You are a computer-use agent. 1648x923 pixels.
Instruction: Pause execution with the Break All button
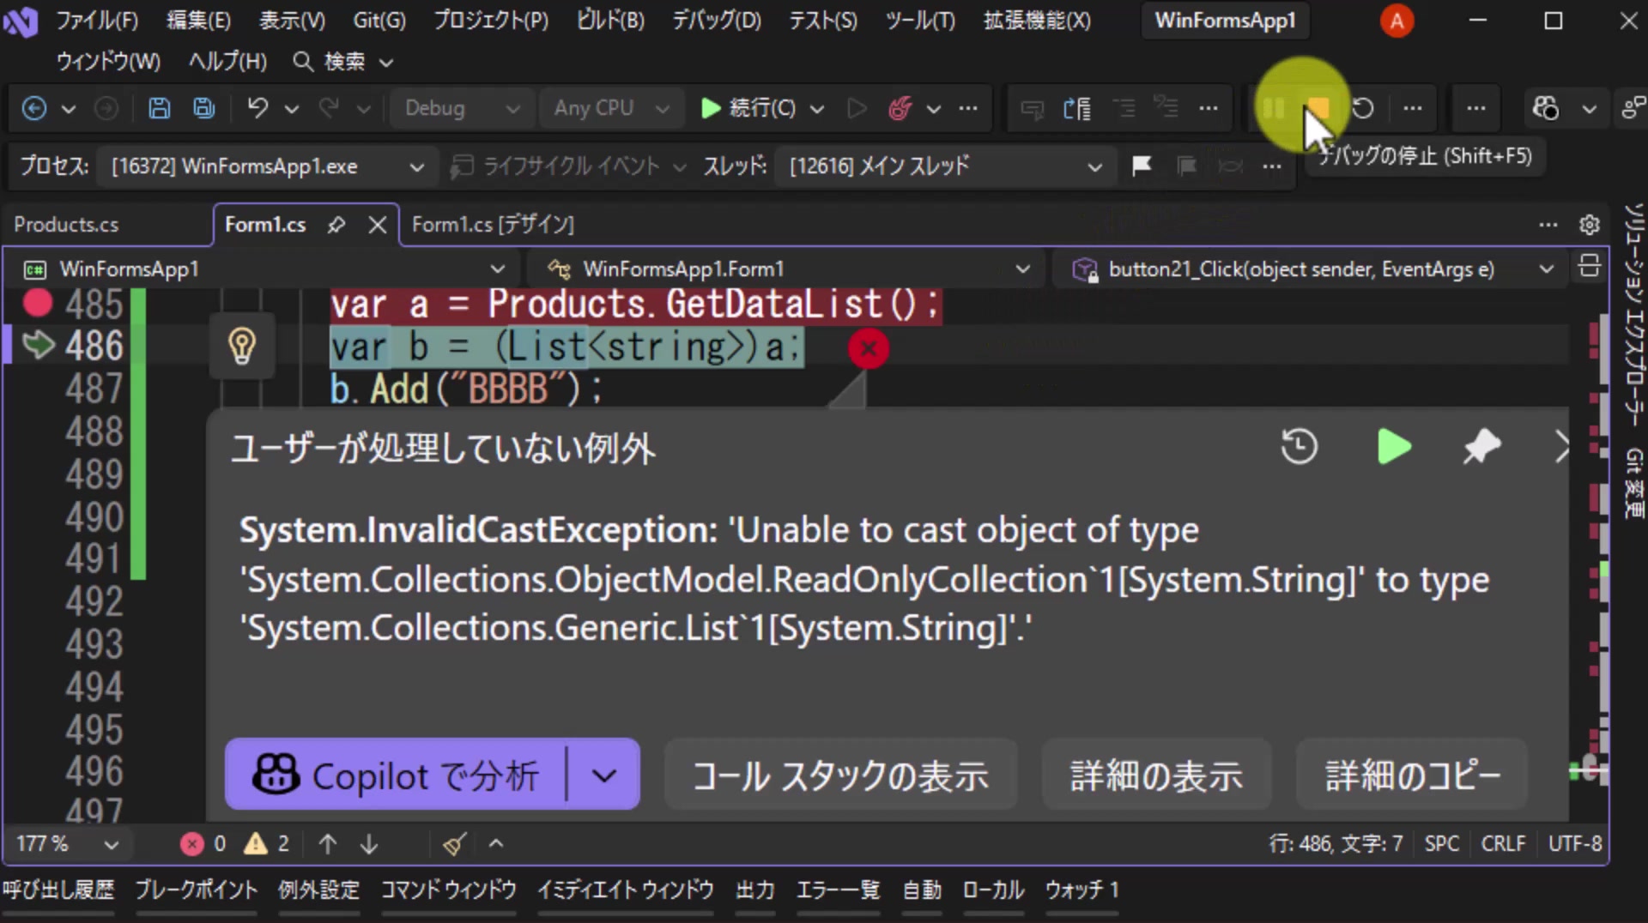[1274, 108]
